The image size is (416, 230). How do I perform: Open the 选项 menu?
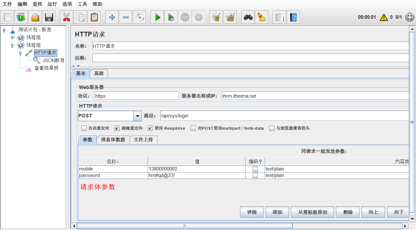[x=67, y=4]
